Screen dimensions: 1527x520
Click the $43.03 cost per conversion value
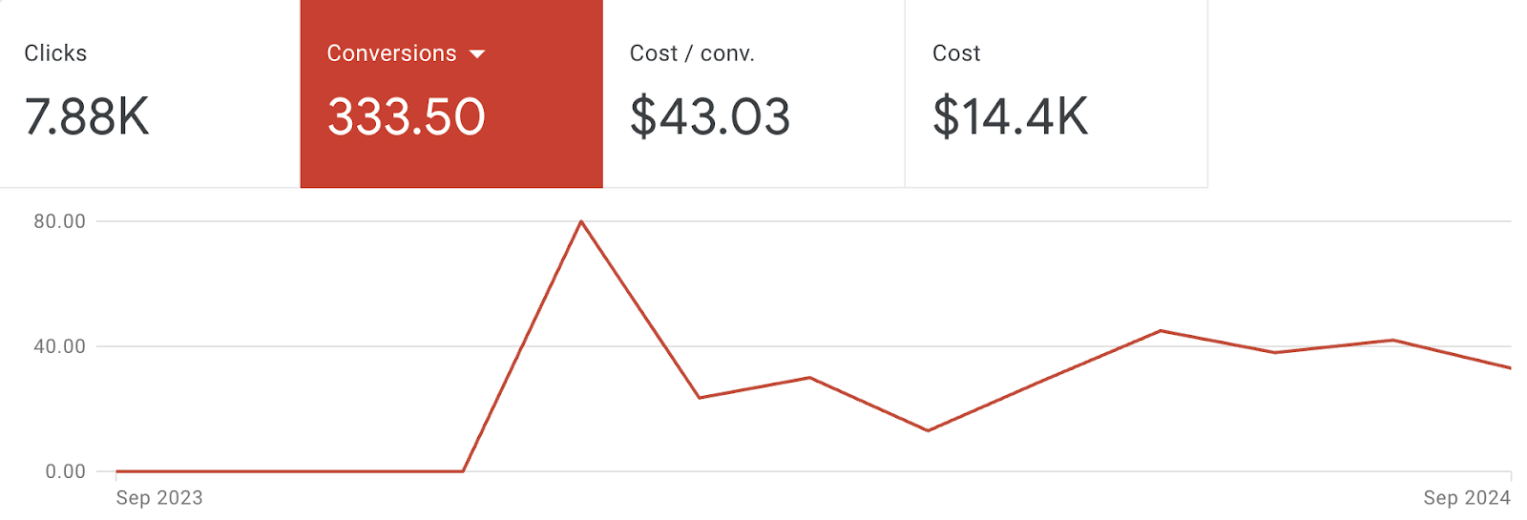(x=710, y=116)
